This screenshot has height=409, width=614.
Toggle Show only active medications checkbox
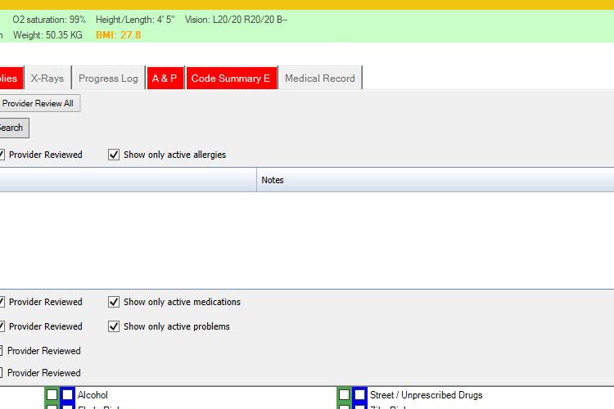coord(114,302)
